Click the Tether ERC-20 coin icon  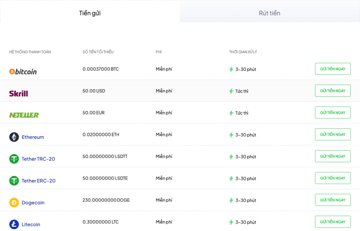[x=14, y=181]
